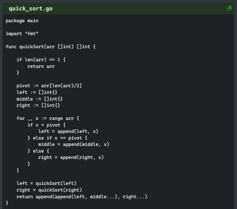
Task: Click the 'left = append(left, x)' line
Action: coord(68,131)
